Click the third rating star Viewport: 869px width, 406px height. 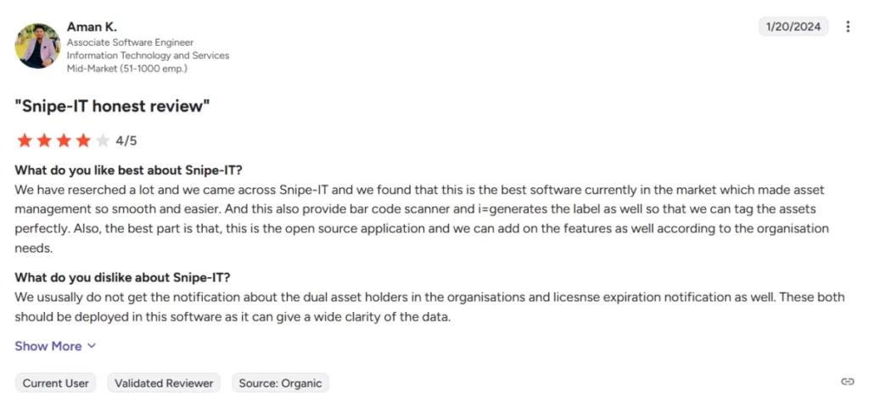click(64, 141)
